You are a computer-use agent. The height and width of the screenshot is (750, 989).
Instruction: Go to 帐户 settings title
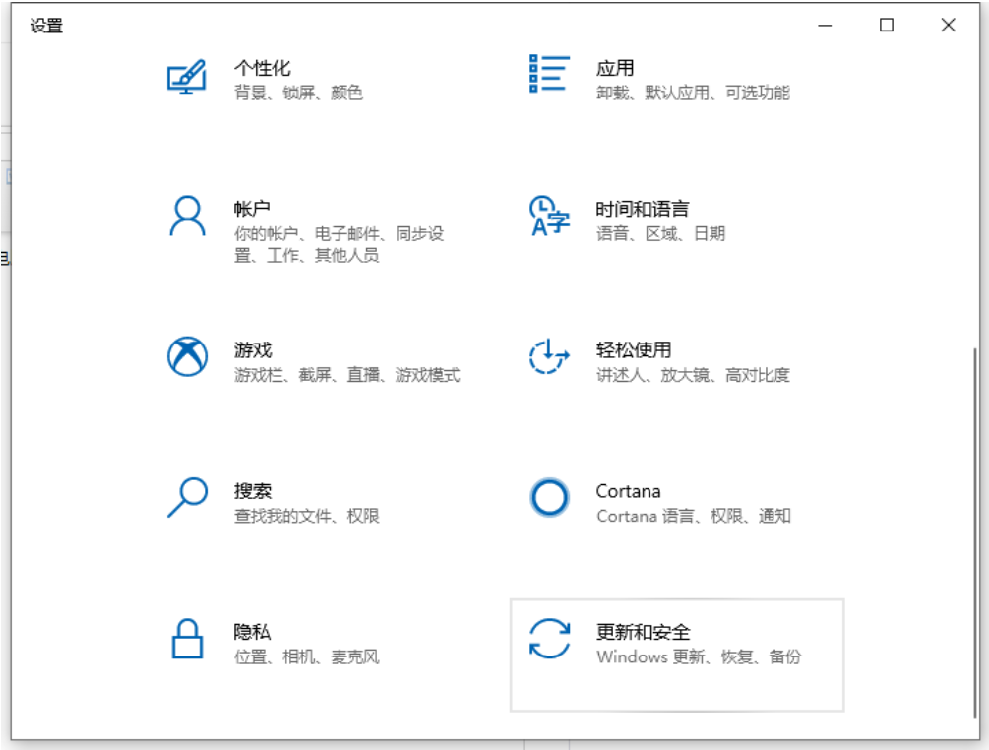point(252,208)
